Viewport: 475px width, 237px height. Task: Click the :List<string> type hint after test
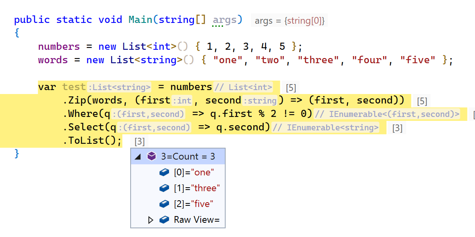(119, 87)
